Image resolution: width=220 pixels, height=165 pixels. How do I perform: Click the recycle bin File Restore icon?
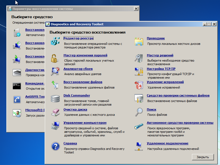point(55,85)
